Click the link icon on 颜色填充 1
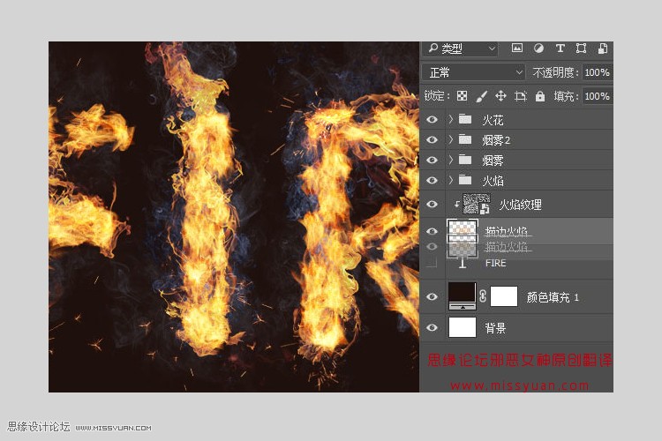 pyautogui.click(x=483, y=295)
